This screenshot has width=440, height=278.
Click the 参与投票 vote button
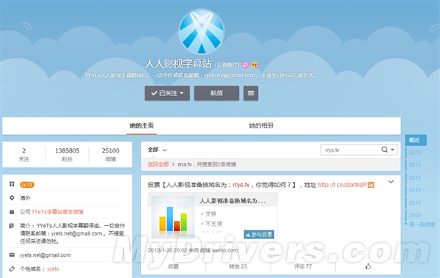point(259,235)
